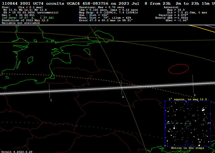Click the 'Dia = 7.0 ±1.0km, 5 mas' line

tap(187, 13)
